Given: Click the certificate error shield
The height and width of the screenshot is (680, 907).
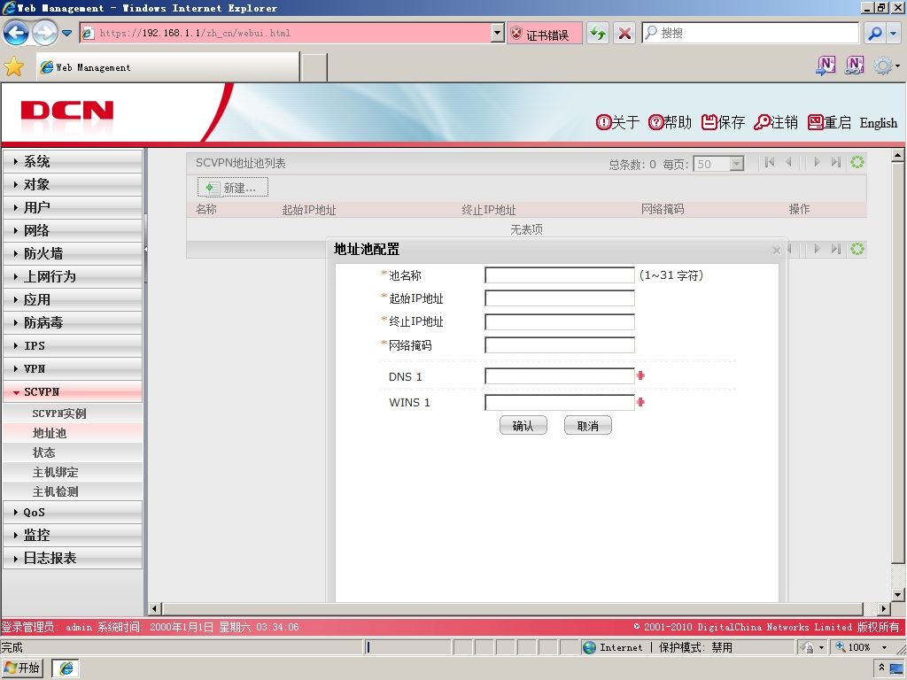Looking at the screenshot, I should [x=516, y=34].
